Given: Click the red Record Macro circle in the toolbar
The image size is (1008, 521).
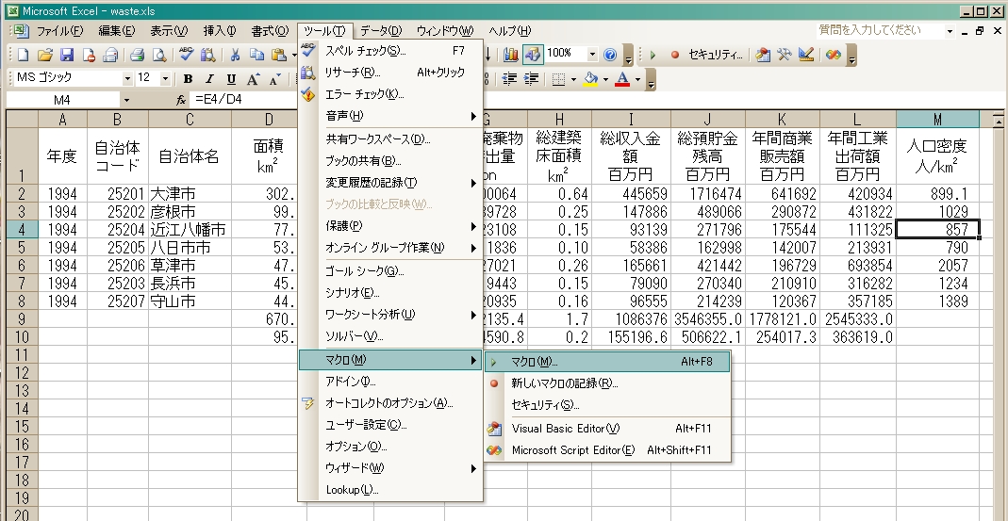Looking at the screenshot, I should (x=674, y=56).
